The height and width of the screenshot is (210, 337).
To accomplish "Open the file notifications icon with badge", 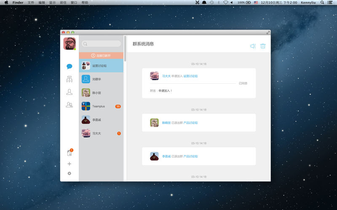I will [70, 153].
